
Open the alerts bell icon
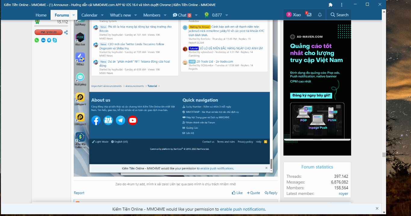coord(320,15)
